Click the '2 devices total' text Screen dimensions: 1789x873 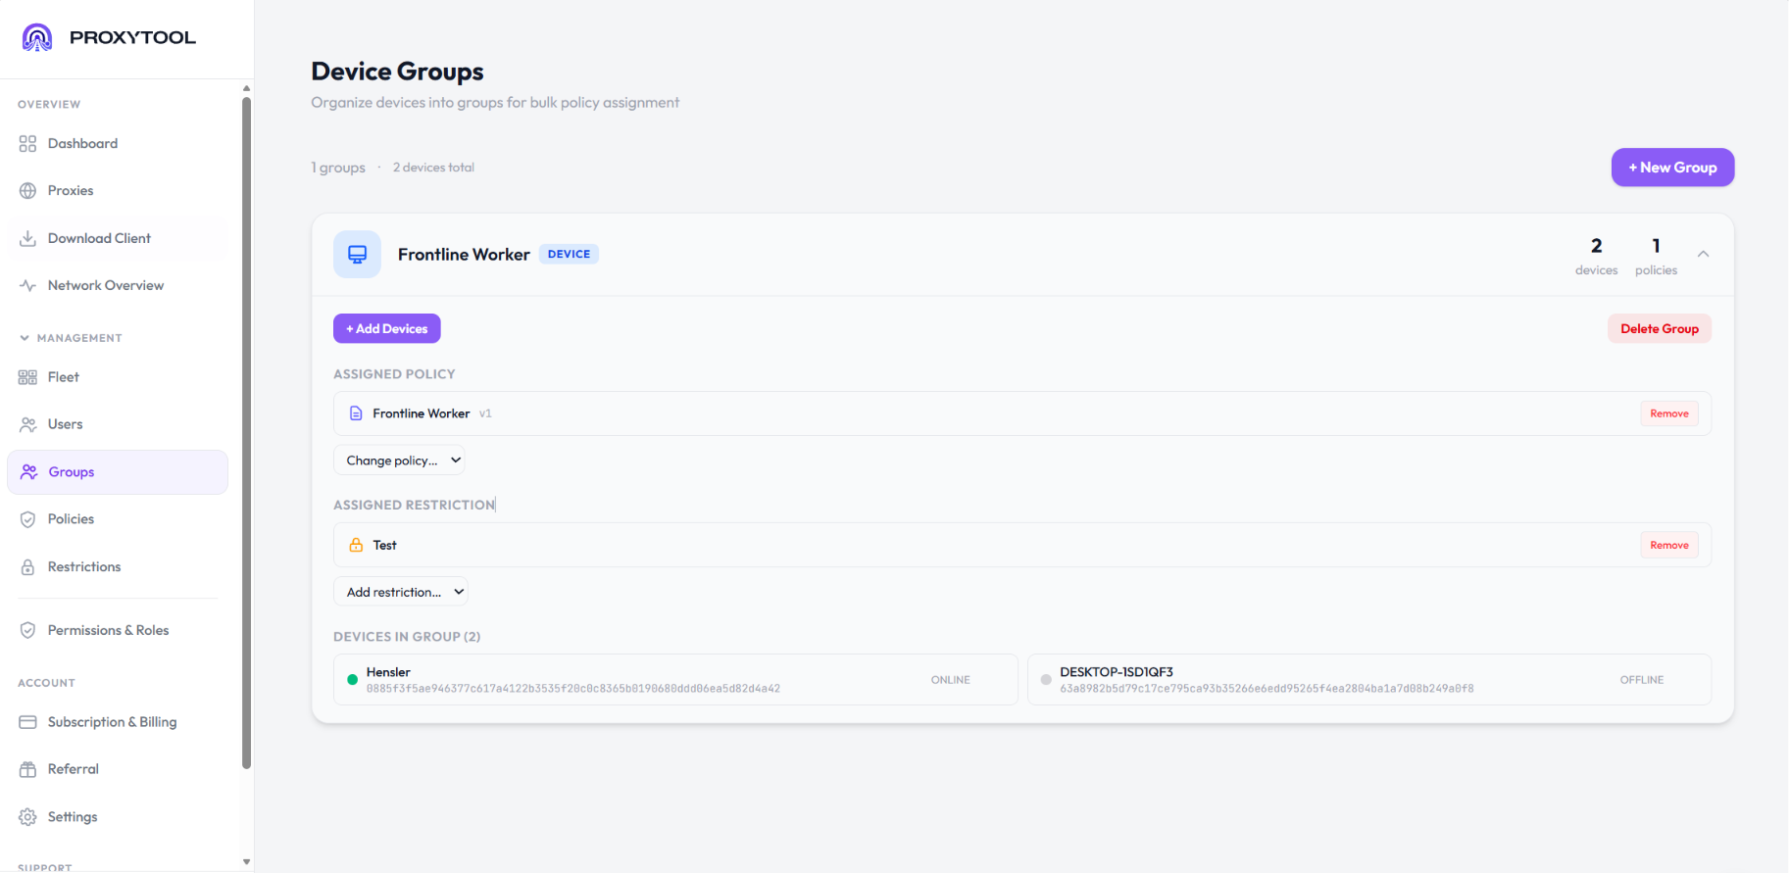pyautogui.click(x=433, y=168)
